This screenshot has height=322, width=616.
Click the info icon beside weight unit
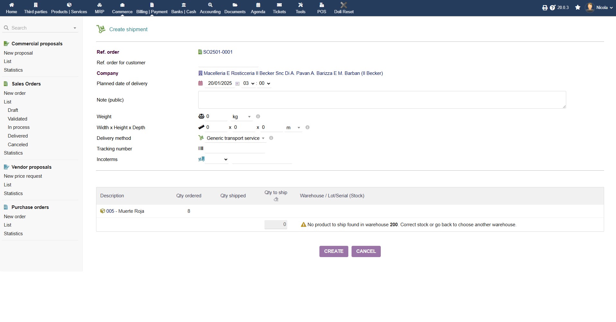258,117
